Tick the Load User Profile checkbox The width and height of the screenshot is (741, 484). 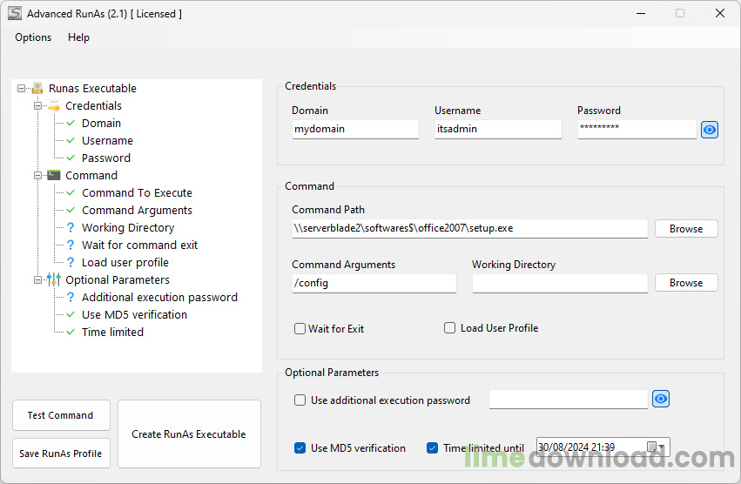pos(450,328)
